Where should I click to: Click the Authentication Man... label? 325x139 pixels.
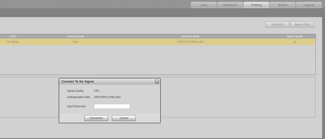[80, 97]
